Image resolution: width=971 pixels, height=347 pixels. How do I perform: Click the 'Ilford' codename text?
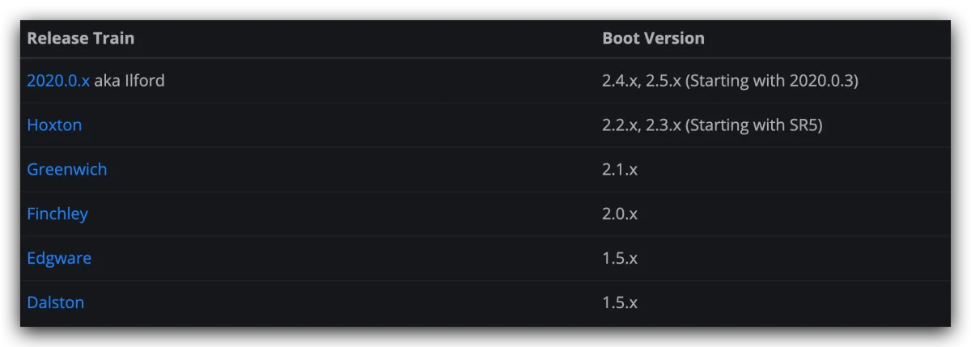pyautogui.click(x=145, y=81)
